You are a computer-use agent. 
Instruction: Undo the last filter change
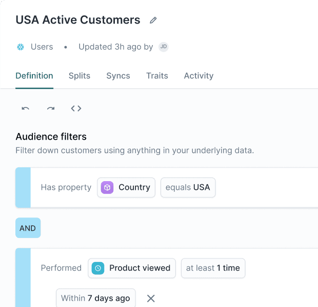tap(26, 108)
